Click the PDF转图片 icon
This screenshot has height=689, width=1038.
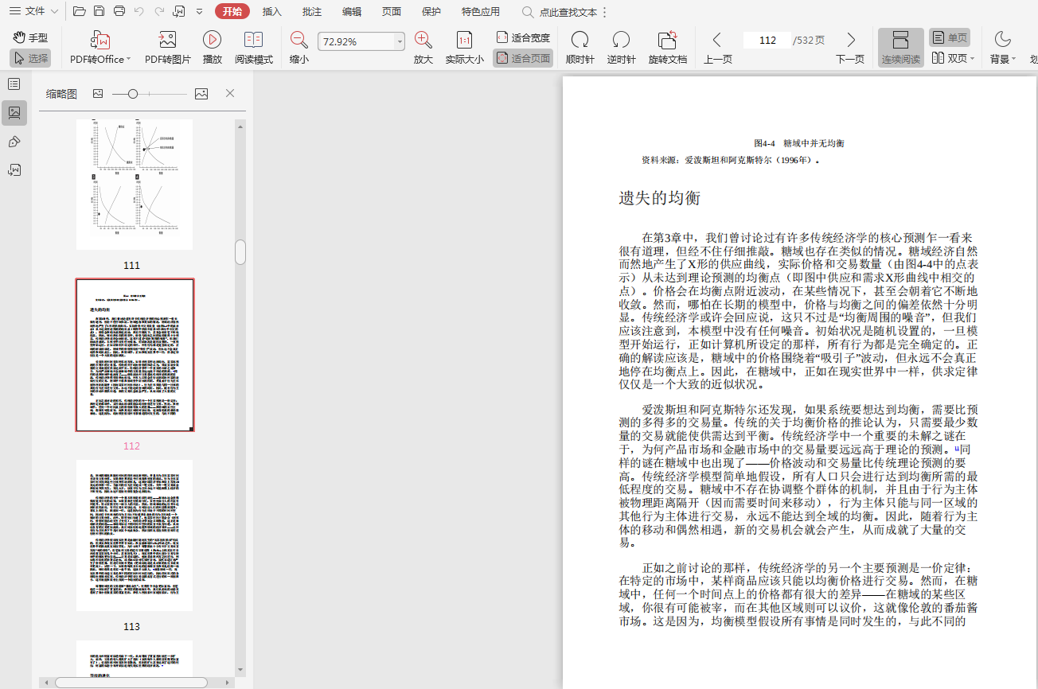[167, 41]
